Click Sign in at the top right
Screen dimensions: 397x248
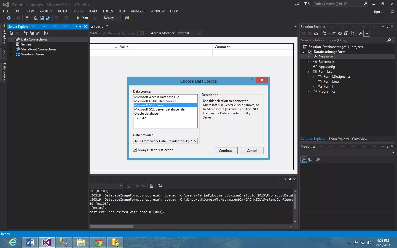click(378, 12)
